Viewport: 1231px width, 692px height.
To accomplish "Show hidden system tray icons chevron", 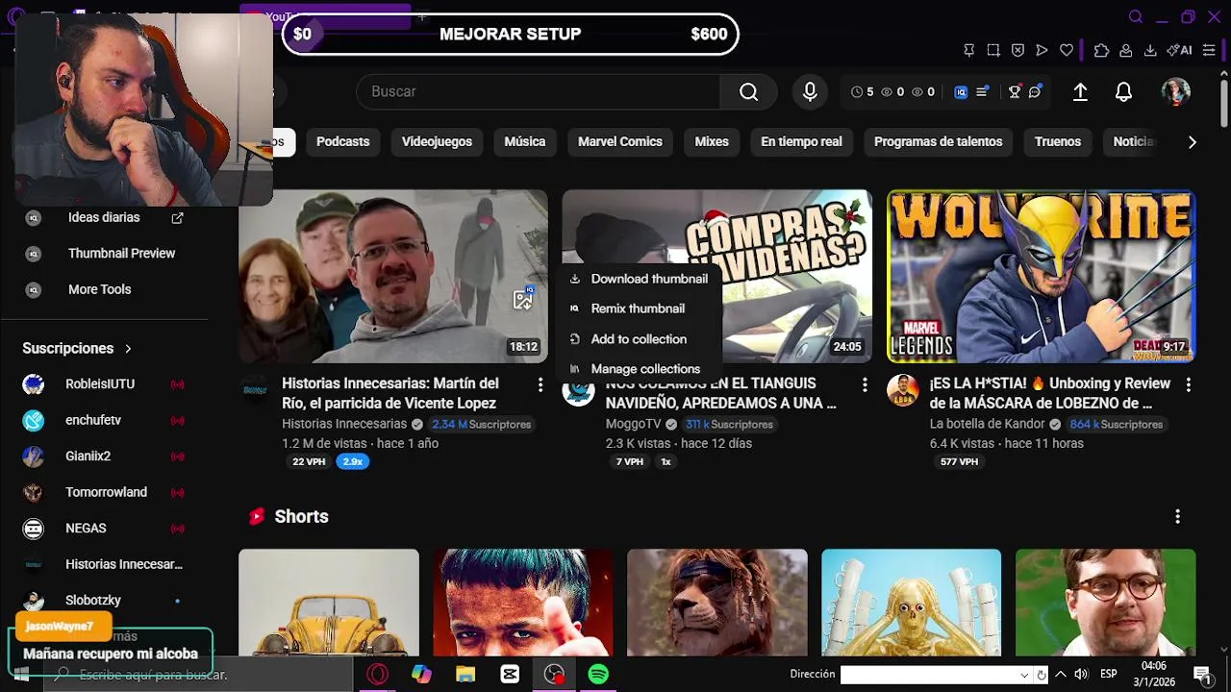I will point(1061,675).
